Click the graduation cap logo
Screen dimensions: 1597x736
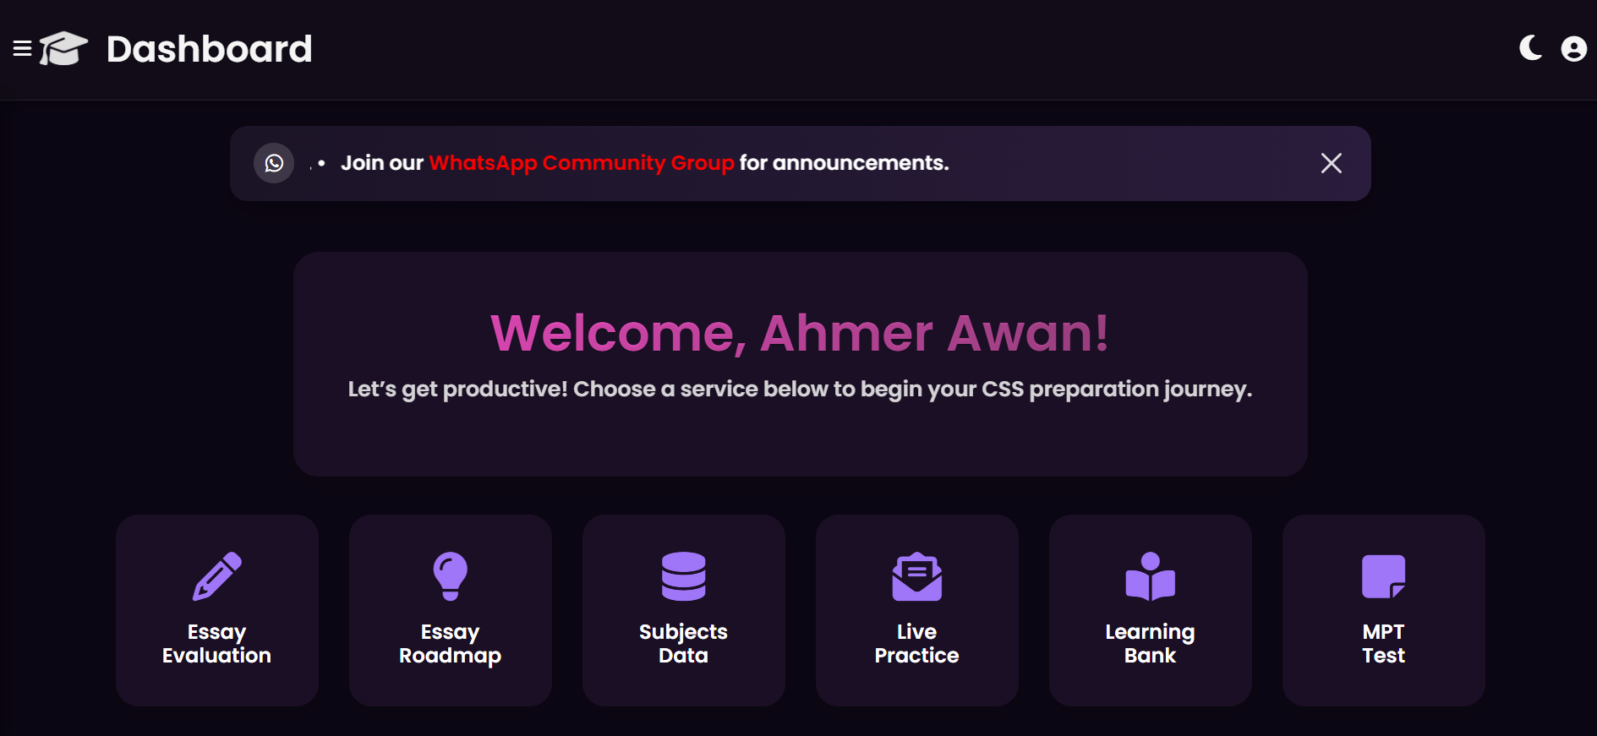(x=63, y=49)
